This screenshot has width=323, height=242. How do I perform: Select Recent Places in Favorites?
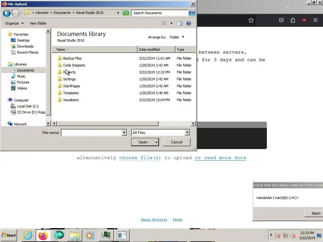pos(28,52)
